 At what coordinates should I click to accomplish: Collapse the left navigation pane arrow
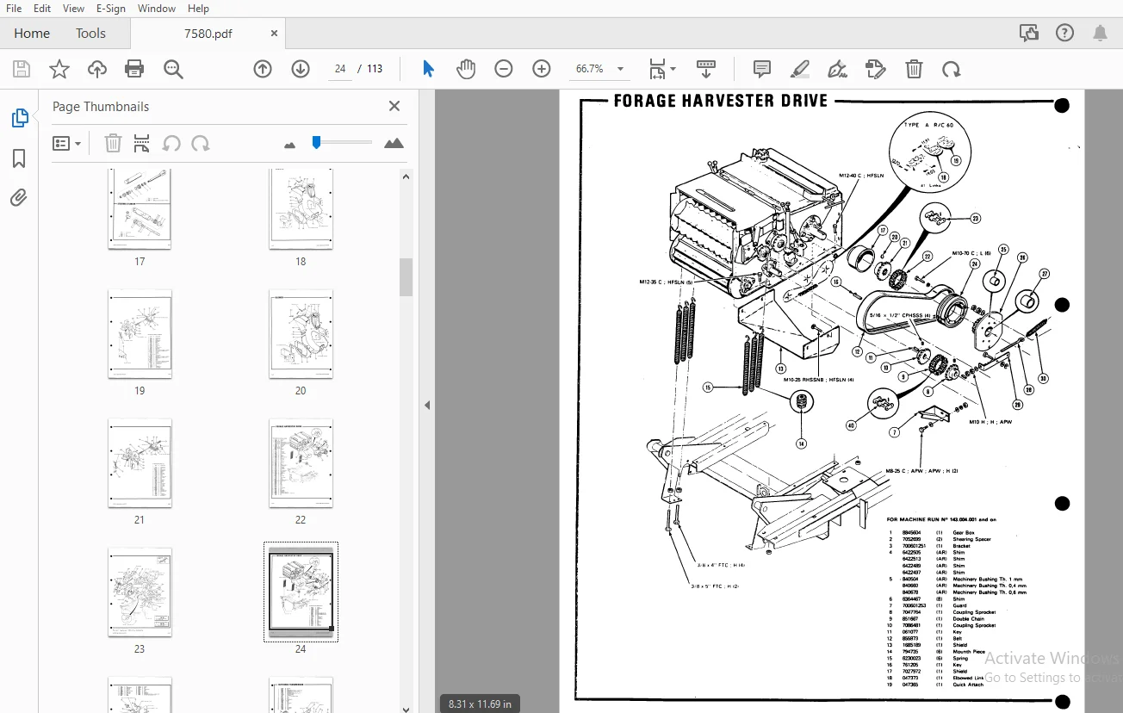pyautogui.click(x=426, y=405)
